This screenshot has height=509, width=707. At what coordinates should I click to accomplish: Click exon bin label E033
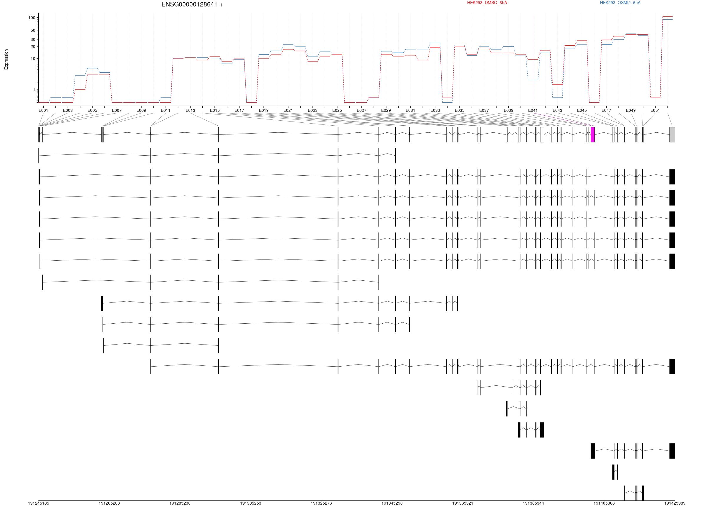pyautogui.click(x=435, y=111)
